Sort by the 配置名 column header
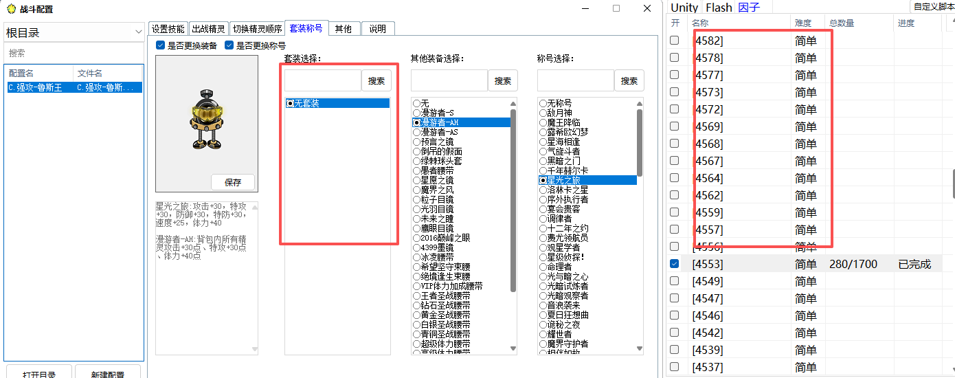Image resolution: width=955 pixels, height=378 pixels. pyautogui.click(x=39, y=73)
